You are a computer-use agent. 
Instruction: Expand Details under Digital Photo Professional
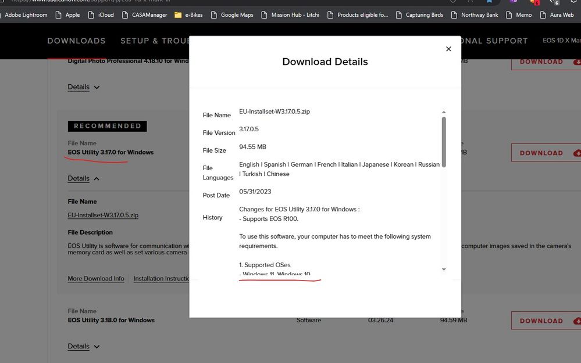84,87
